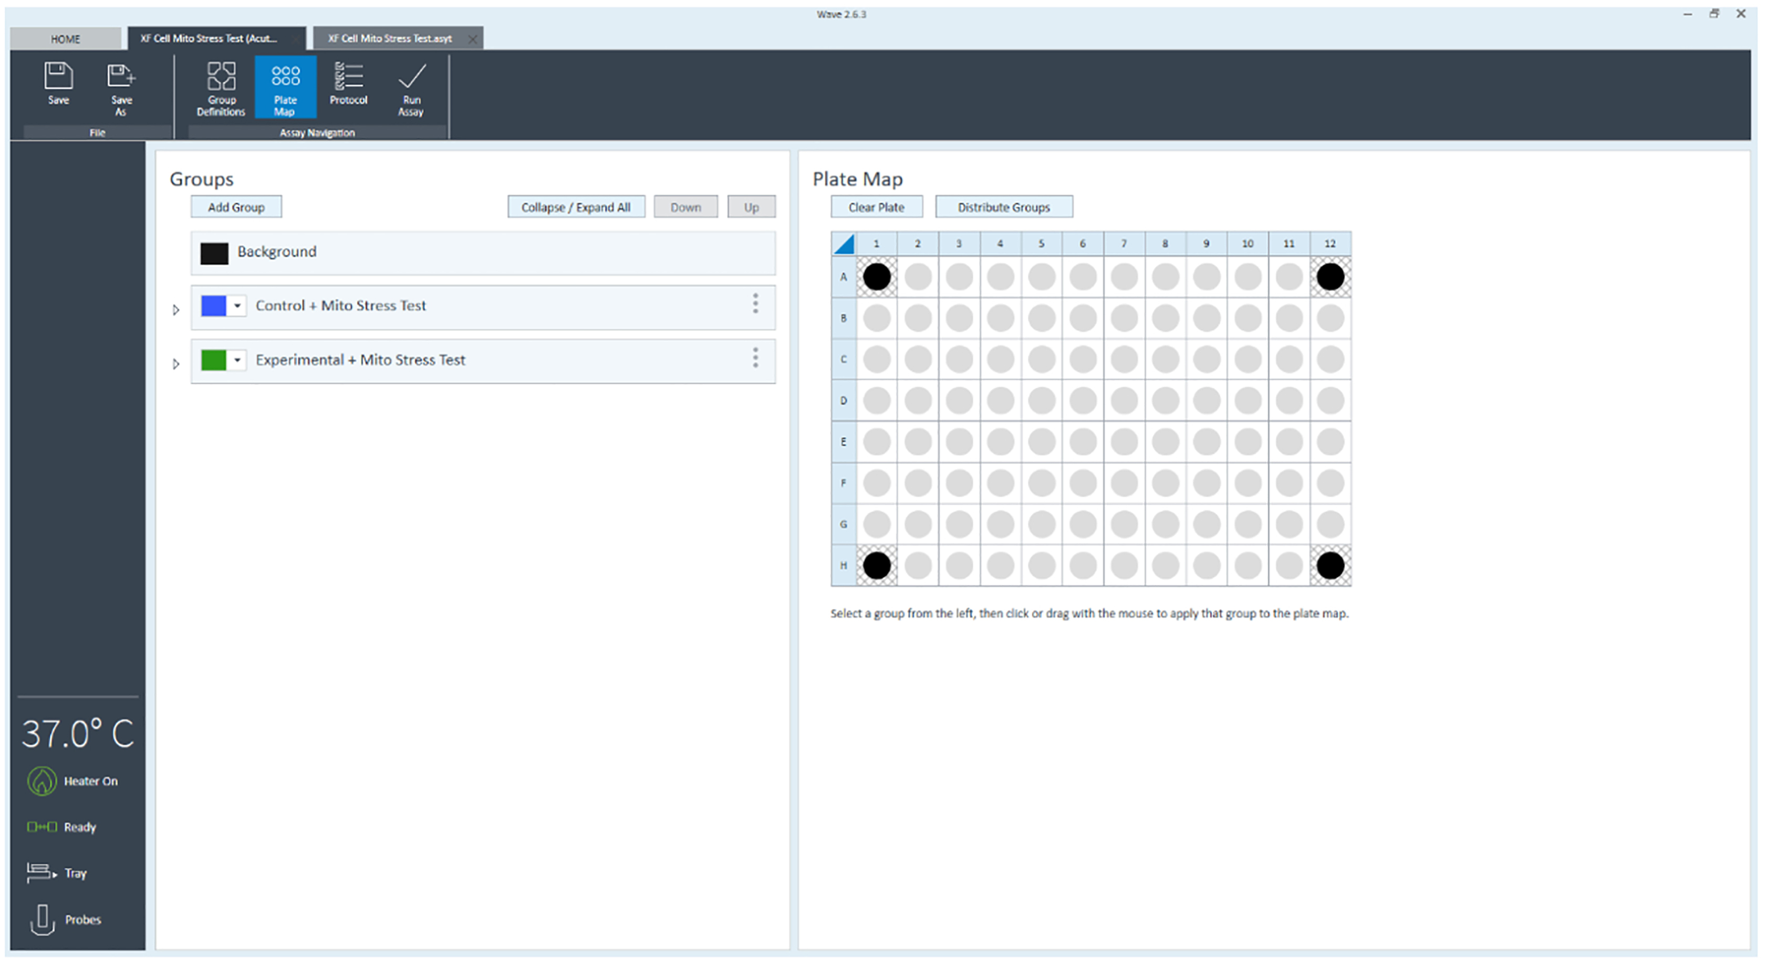Click the Add Group button
The image size is (1766, 961).
coord(236,207)
